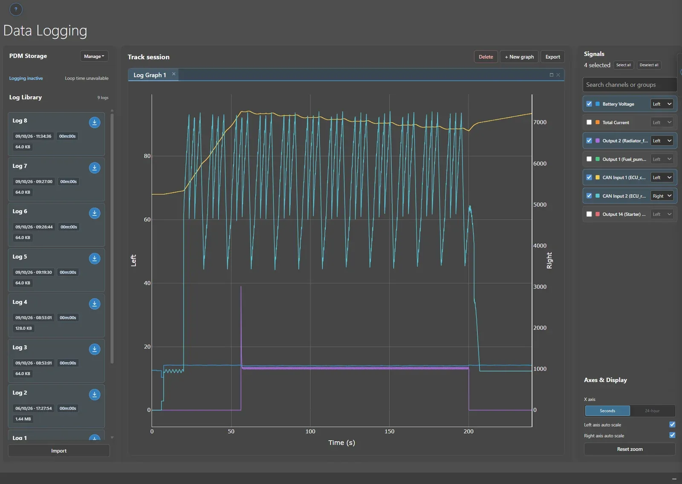Enable the Output 1 Fuel pump signal
Image resolution: width=682 pixels, height=484 pixels.
[589, 159]
